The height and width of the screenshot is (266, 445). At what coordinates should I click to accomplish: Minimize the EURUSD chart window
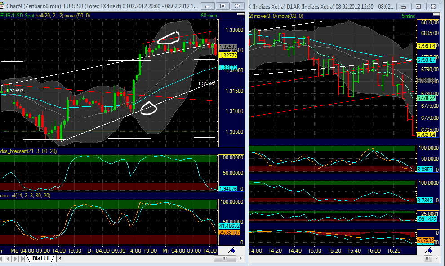coord(208,6)
